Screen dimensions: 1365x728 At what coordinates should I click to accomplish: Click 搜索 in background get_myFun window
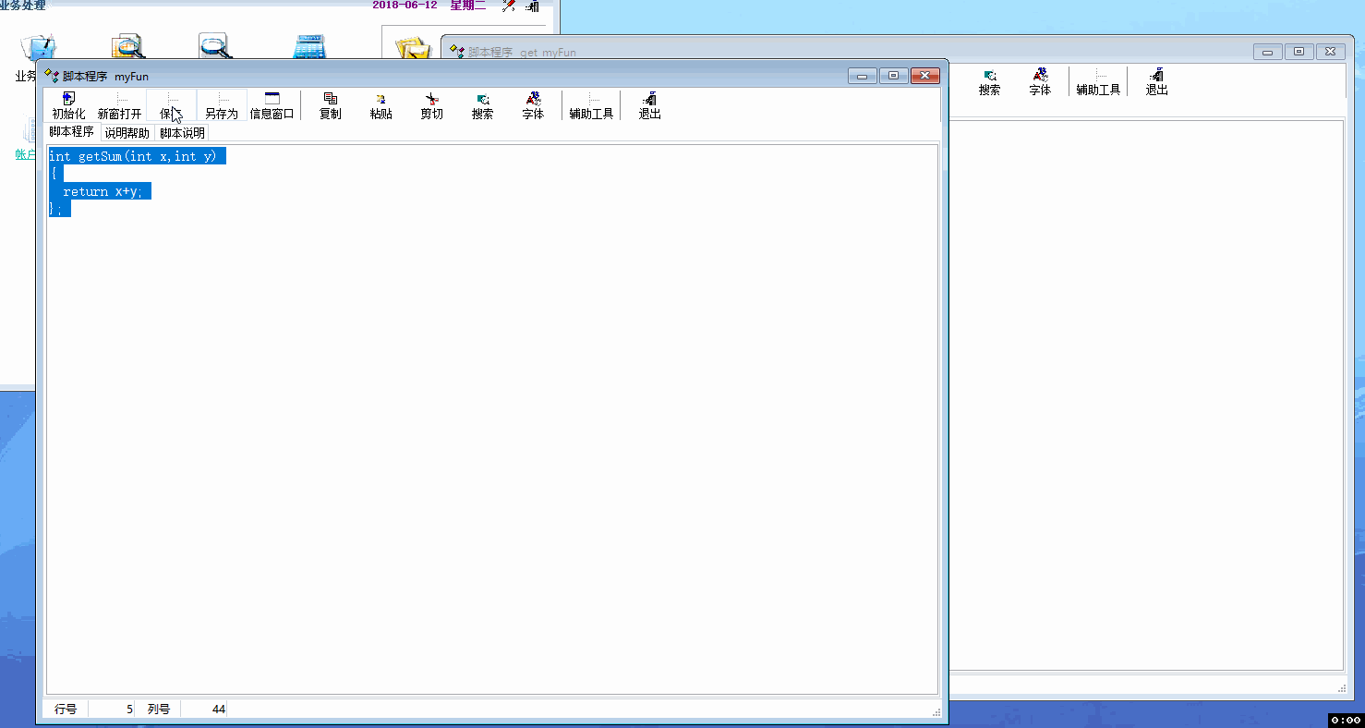[x=989, y=82]
